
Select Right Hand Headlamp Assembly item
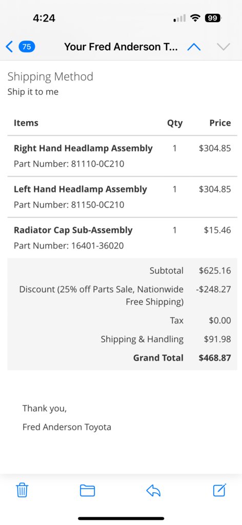(83, 148)
